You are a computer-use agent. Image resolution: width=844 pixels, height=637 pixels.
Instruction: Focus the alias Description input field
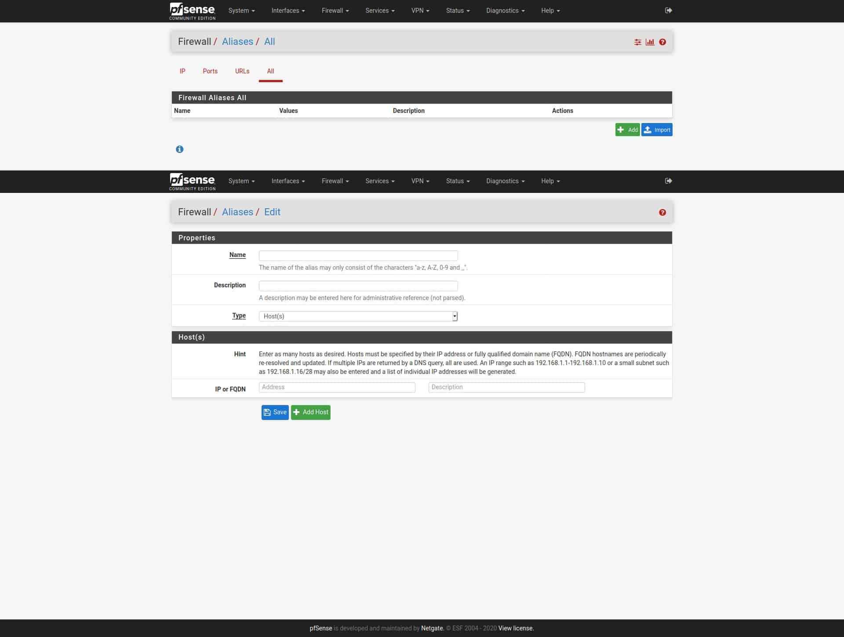tap(358, 286)
